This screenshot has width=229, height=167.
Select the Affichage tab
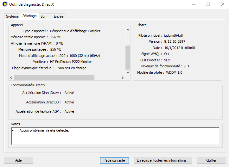[29, 16]
